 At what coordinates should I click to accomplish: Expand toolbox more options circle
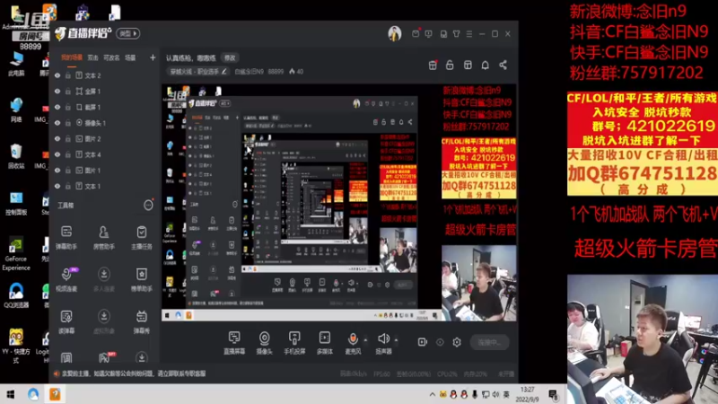(x=148, y=206)
